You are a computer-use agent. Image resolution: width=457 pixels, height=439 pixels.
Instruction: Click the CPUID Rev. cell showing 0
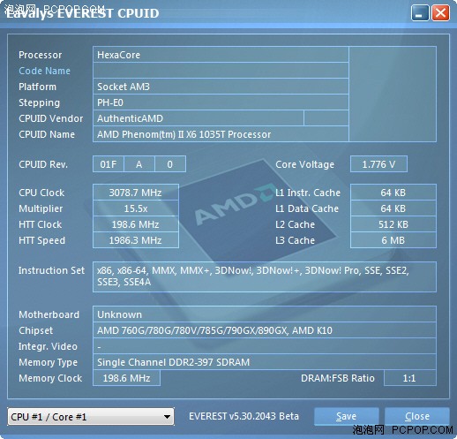(x=170, y=164)
